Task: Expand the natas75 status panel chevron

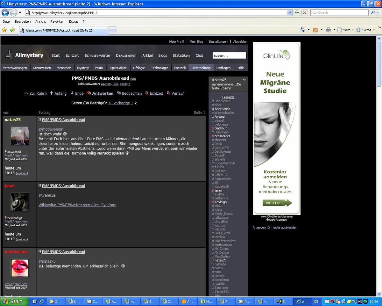Action: click(244, 80)
